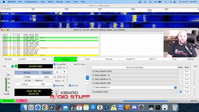Adjust the Tx 2224 Hz stepper
The width and height of the screenshot is (199, 112).
pos(67,68)
